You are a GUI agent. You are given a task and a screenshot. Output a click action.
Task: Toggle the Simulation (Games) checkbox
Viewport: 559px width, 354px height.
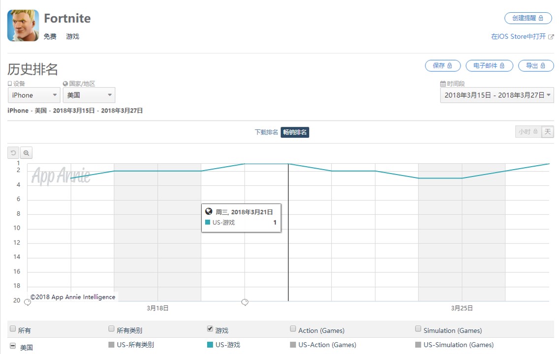[418, 328]
